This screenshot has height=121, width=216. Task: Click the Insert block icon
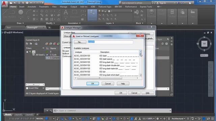[136, 13]
